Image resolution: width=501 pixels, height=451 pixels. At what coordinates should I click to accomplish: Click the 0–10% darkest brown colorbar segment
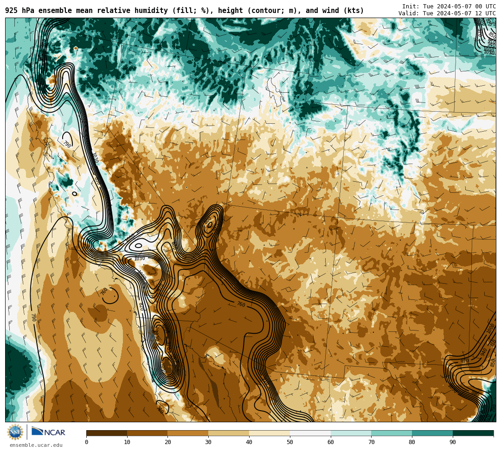(x=107, y=433)
